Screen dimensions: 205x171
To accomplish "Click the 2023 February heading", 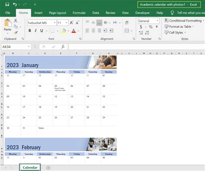I will [24, 147].
